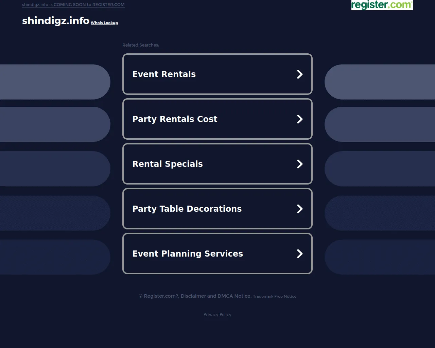Go to Party Table Decorations results
The height and width of the screenshot is (348, 435).
(187, 209)
